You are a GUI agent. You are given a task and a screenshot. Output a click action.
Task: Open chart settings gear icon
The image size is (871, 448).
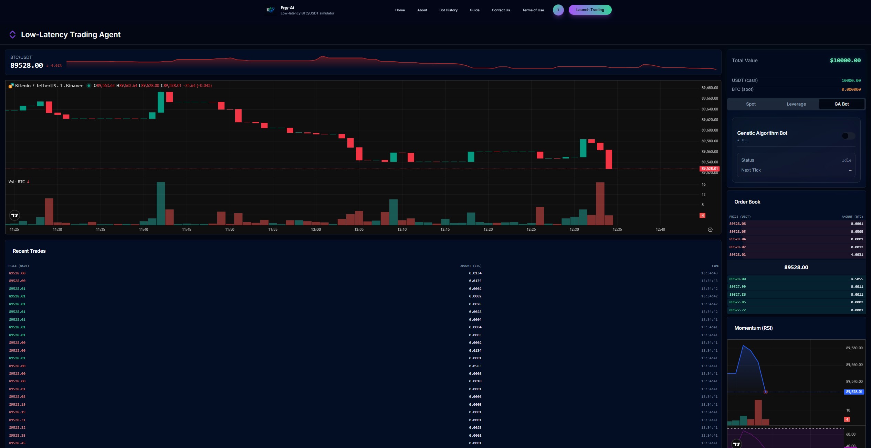point(710,230)
